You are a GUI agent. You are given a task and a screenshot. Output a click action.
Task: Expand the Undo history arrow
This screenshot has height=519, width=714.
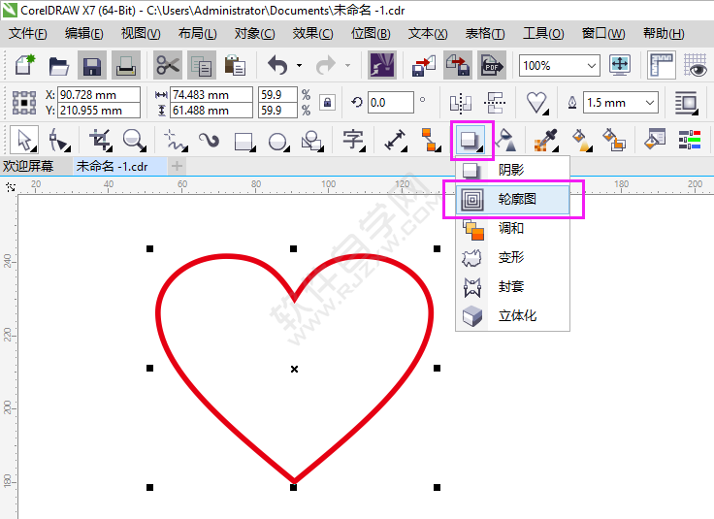pyautogui.click(x=299, y=66)
